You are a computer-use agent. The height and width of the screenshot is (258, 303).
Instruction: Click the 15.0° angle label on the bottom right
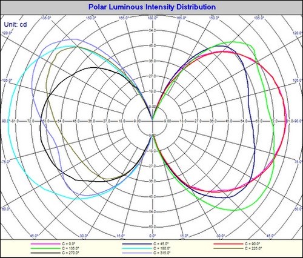184,236
